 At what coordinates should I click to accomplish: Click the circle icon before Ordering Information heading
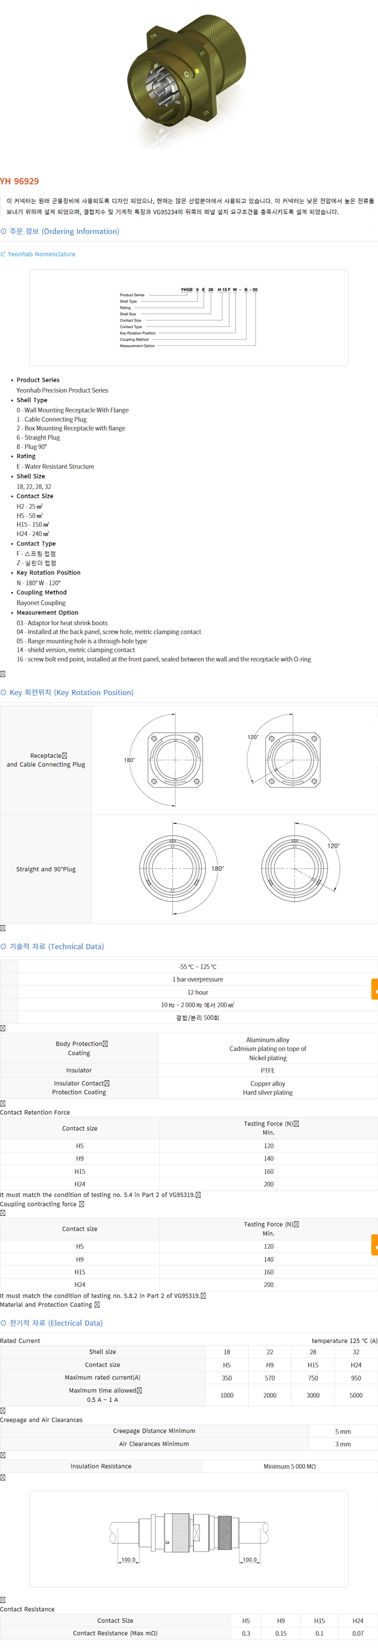coord(4,231)
